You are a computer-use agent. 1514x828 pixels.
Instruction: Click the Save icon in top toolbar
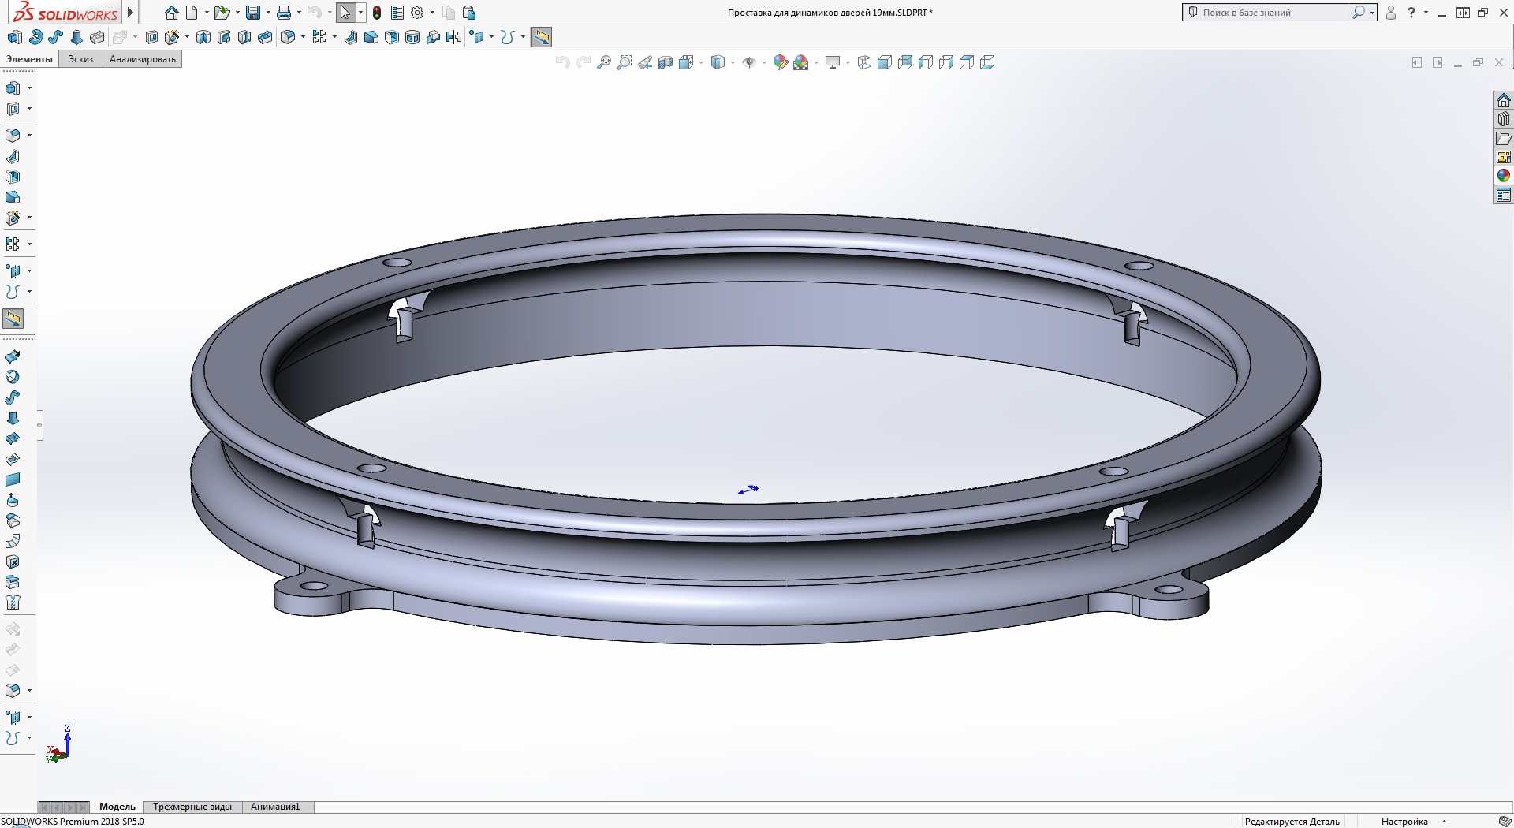coord(252,13)
